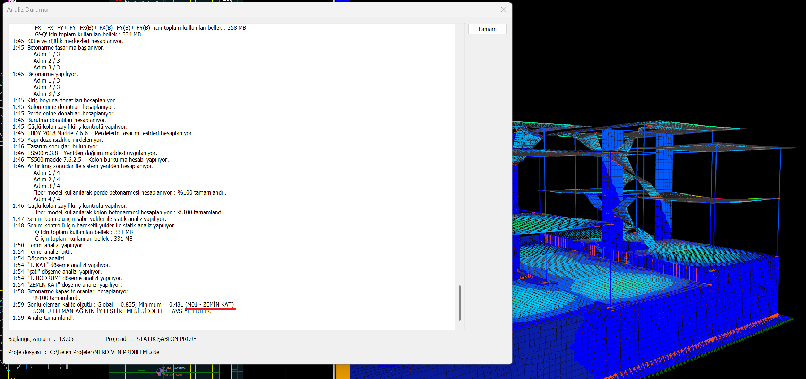Click the Tamam button
Image resolution: width=806 pixels, height=379 pixels.
[x=487, y=29]
